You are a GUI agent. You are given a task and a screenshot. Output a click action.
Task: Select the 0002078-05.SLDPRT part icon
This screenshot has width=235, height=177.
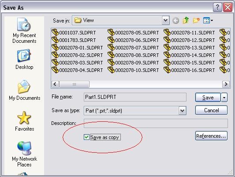pos(111,32)
